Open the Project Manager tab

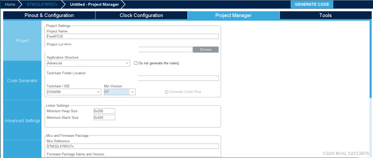233,15
